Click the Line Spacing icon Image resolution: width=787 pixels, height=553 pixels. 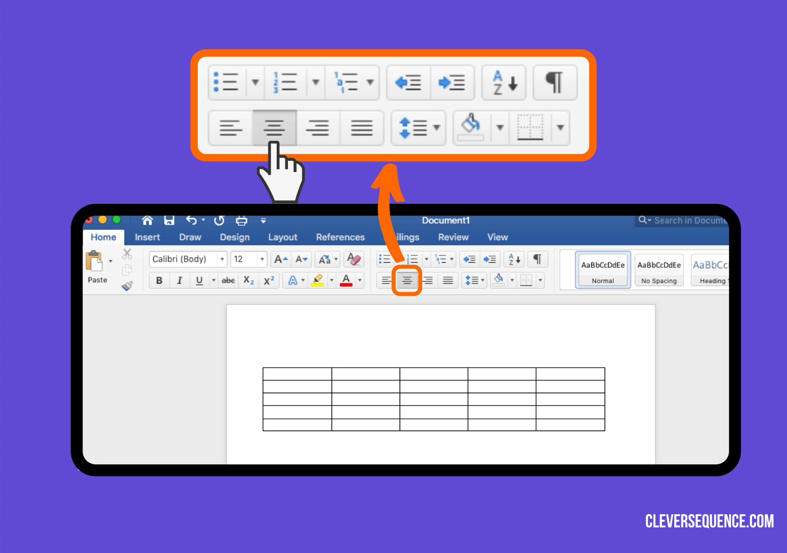coord(471,280)
